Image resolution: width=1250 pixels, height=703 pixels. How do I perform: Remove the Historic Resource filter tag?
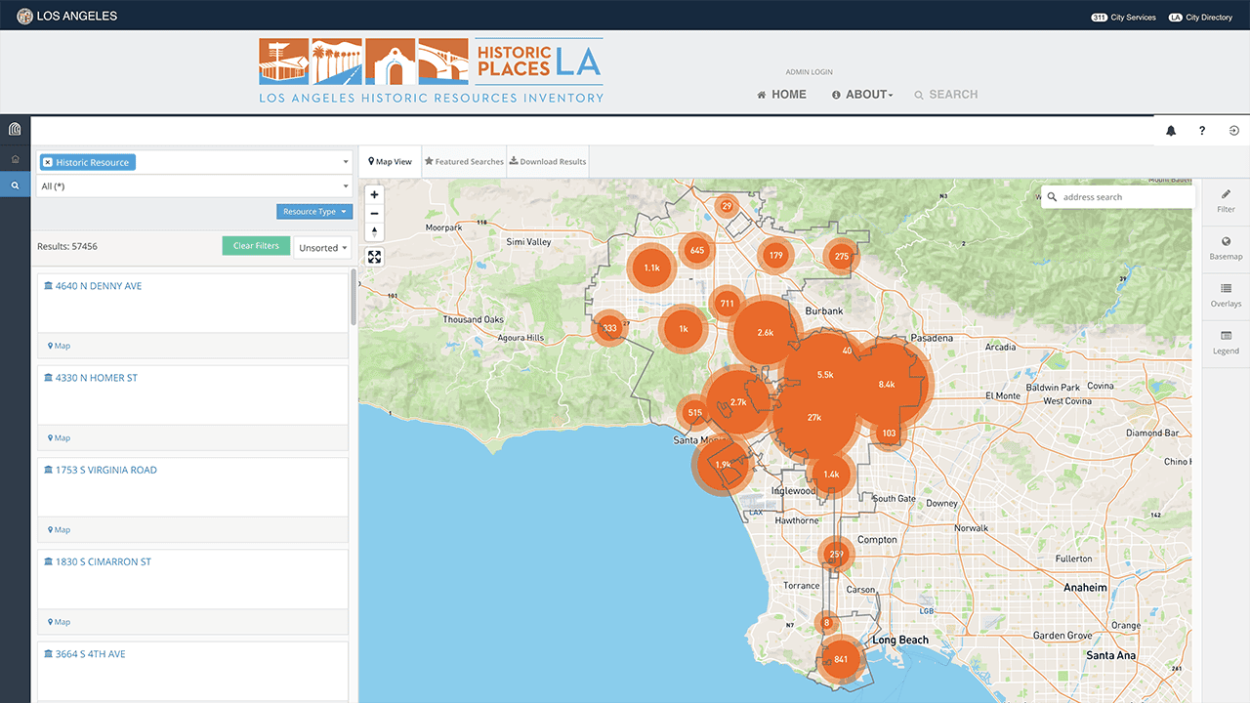click(x=48, y=163)
